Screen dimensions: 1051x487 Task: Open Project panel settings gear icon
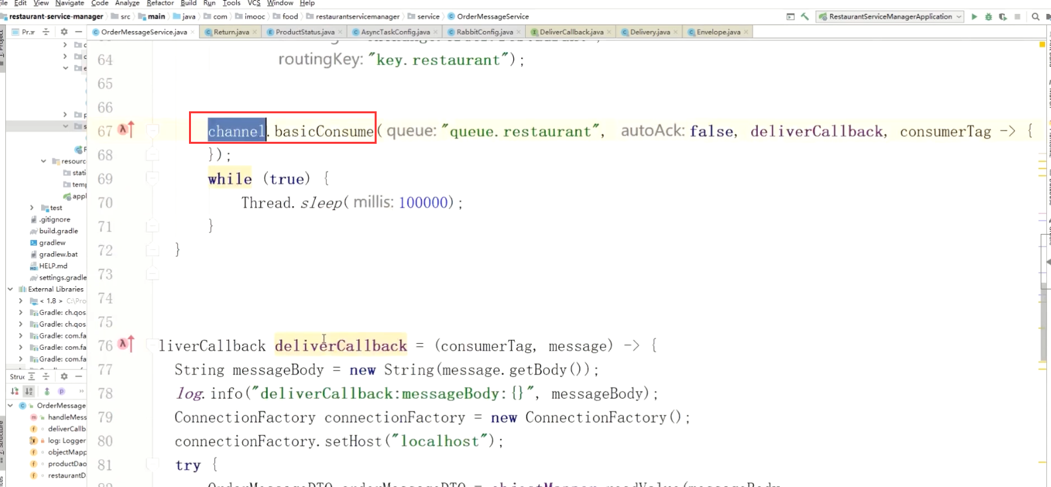pos(64,31)
